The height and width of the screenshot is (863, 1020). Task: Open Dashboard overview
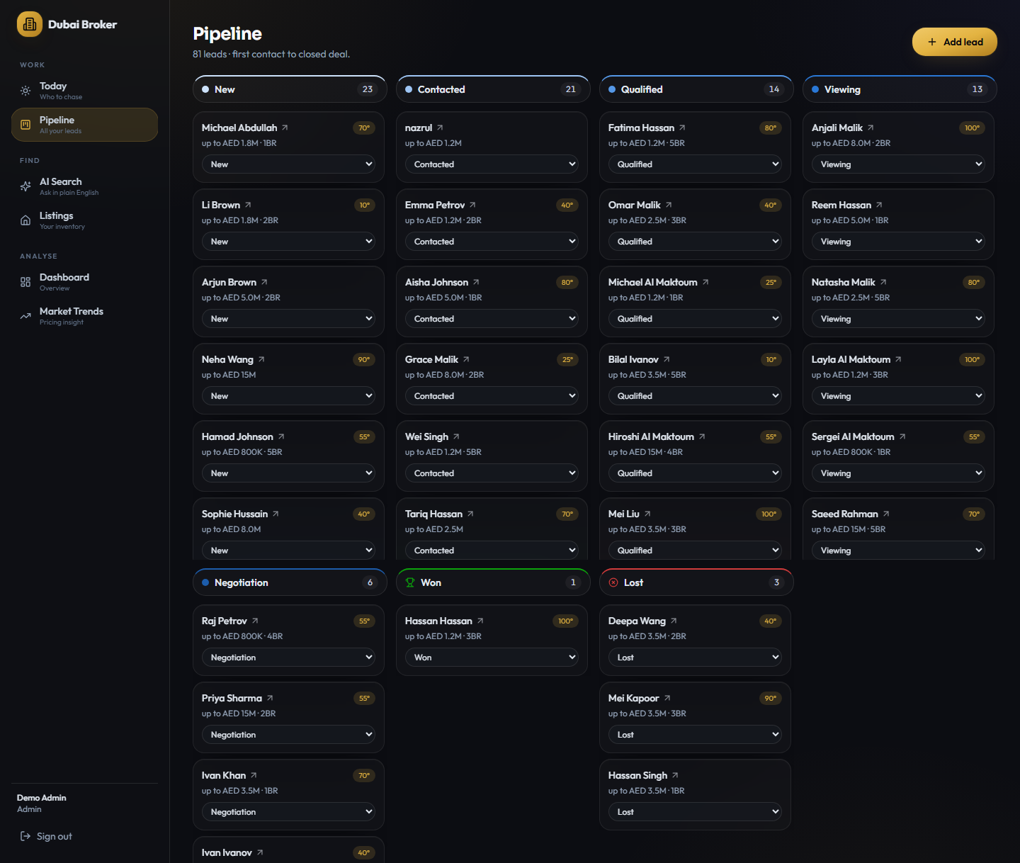click(x=84, y=282)
